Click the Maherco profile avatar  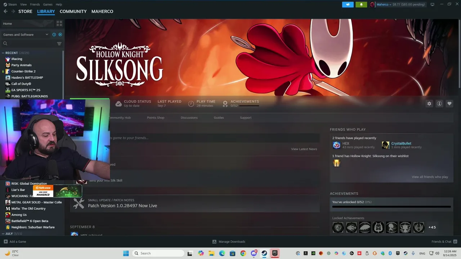(x=372, y=4)
